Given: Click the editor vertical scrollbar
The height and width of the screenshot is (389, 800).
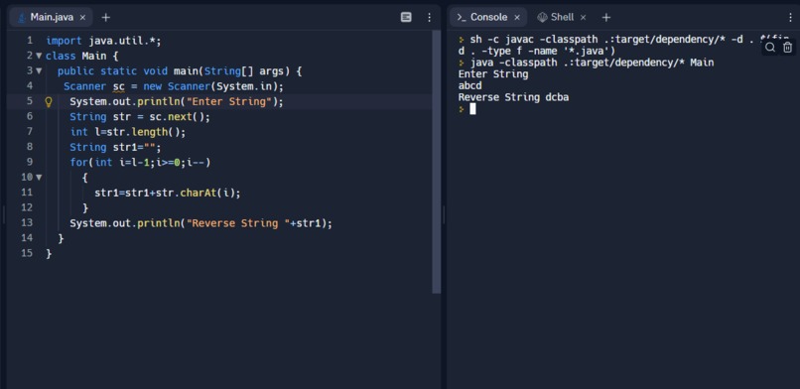Looking at the screenshot, I should click(x=437, y=162).
